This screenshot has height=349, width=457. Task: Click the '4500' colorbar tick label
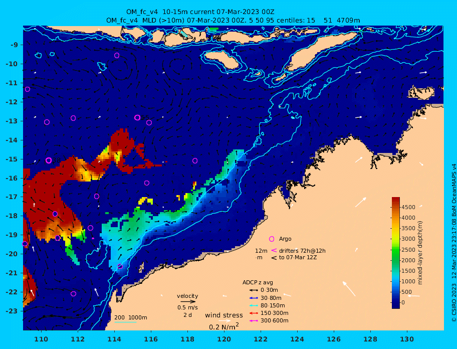(x=408, y=207)
